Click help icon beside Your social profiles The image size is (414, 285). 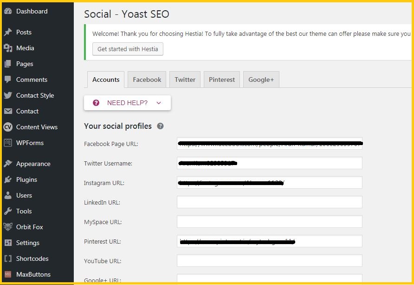[160, 126]
